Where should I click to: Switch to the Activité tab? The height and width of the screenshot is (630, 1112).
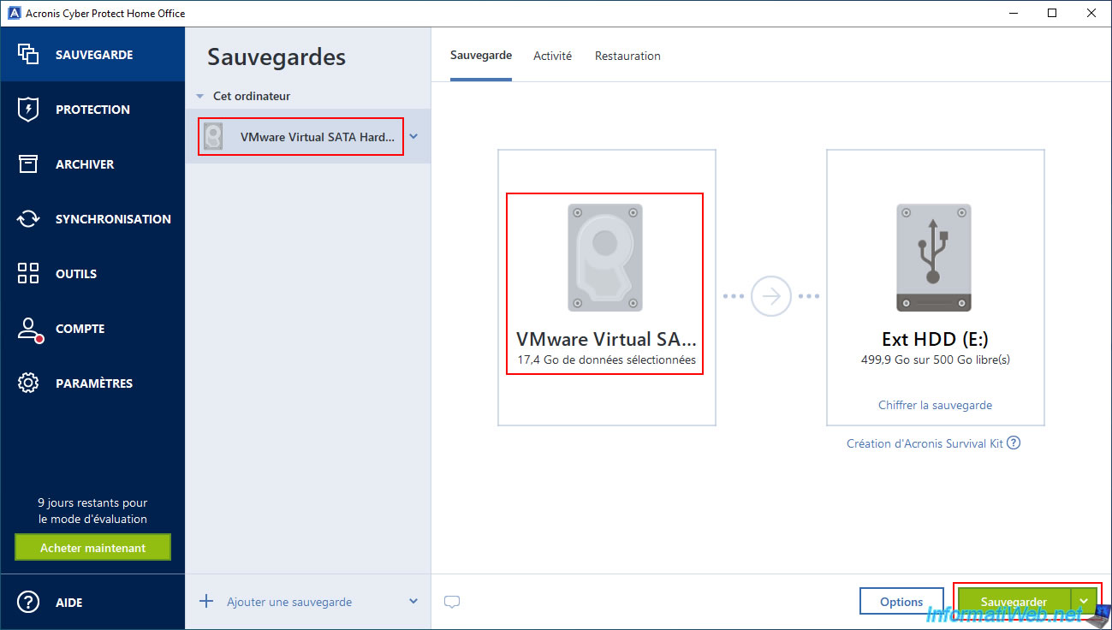point(552,56)
